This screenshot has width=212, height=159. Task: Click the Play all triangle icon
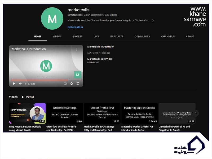23,97
